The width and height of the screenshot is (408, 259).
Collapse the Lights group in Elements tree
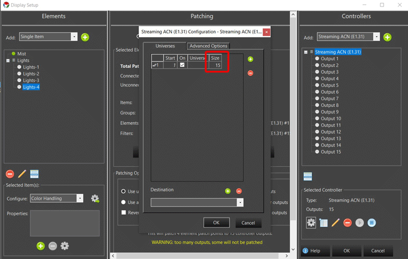pyautogui.click(x=8, y=61)
